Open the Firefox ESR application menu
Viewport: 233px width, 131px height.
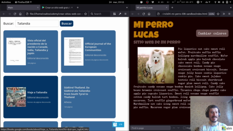[x=23, y=2]
